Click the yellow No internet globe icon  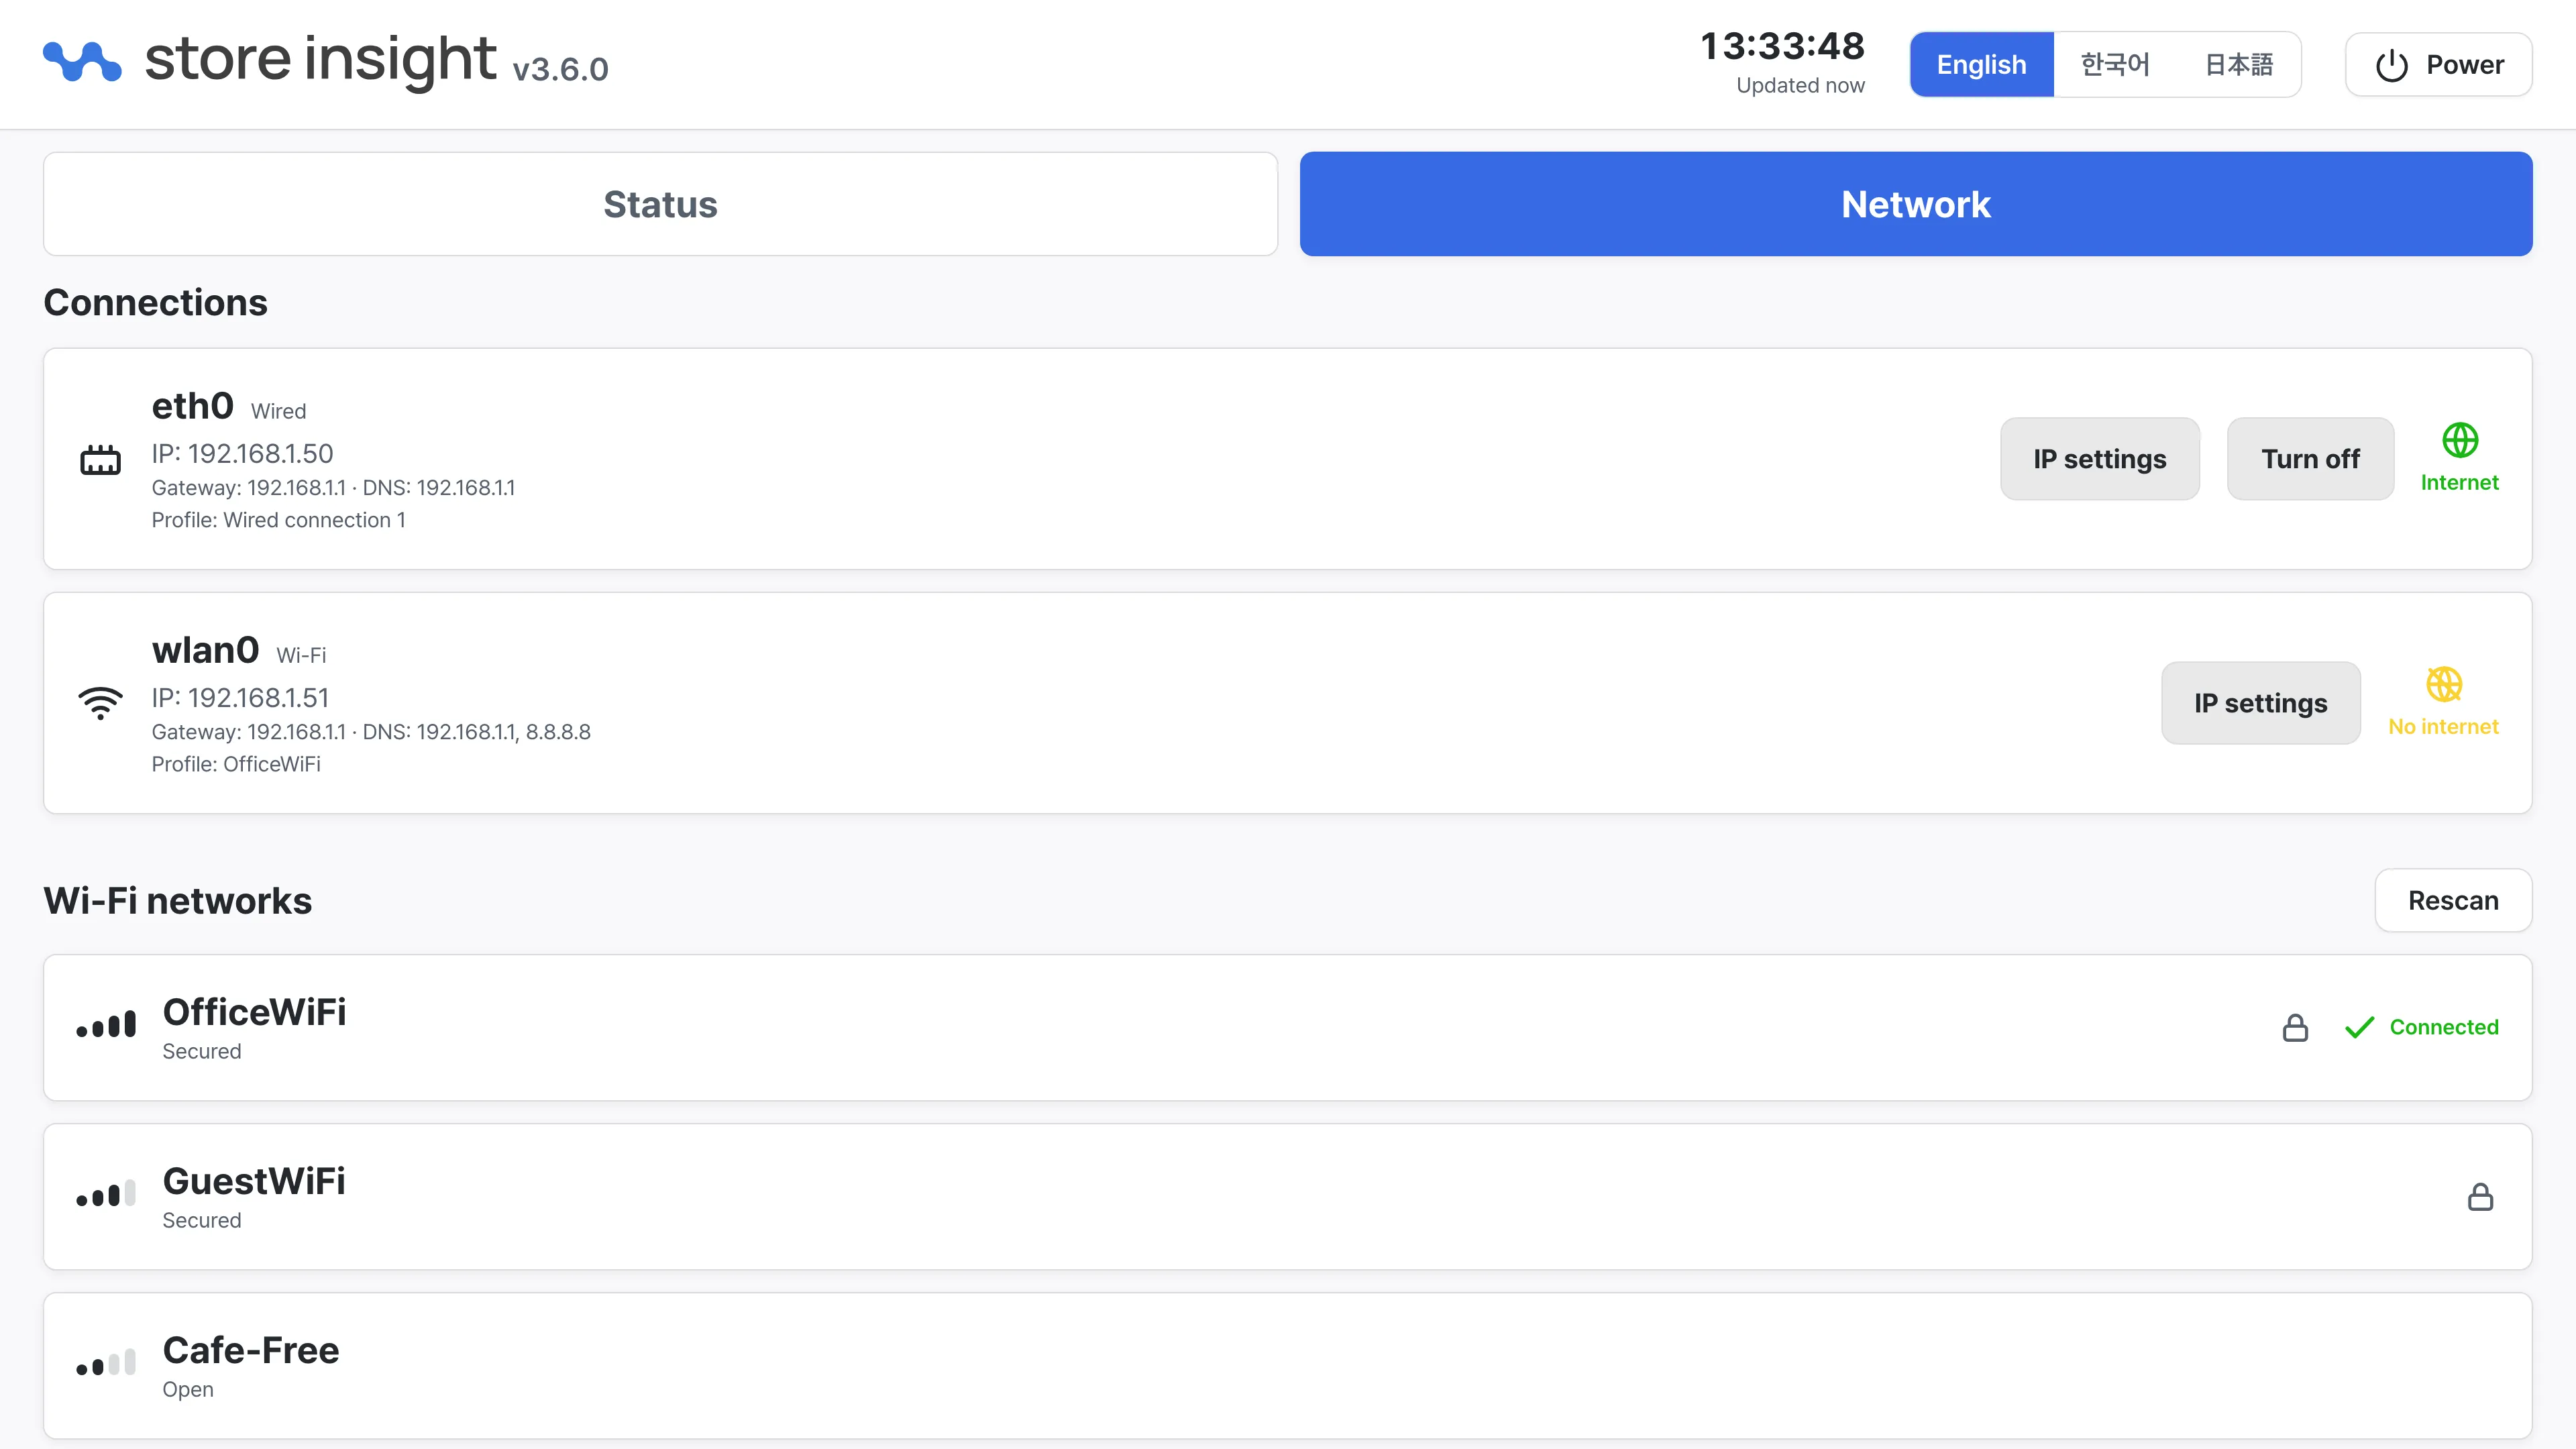click(2444, 684)
